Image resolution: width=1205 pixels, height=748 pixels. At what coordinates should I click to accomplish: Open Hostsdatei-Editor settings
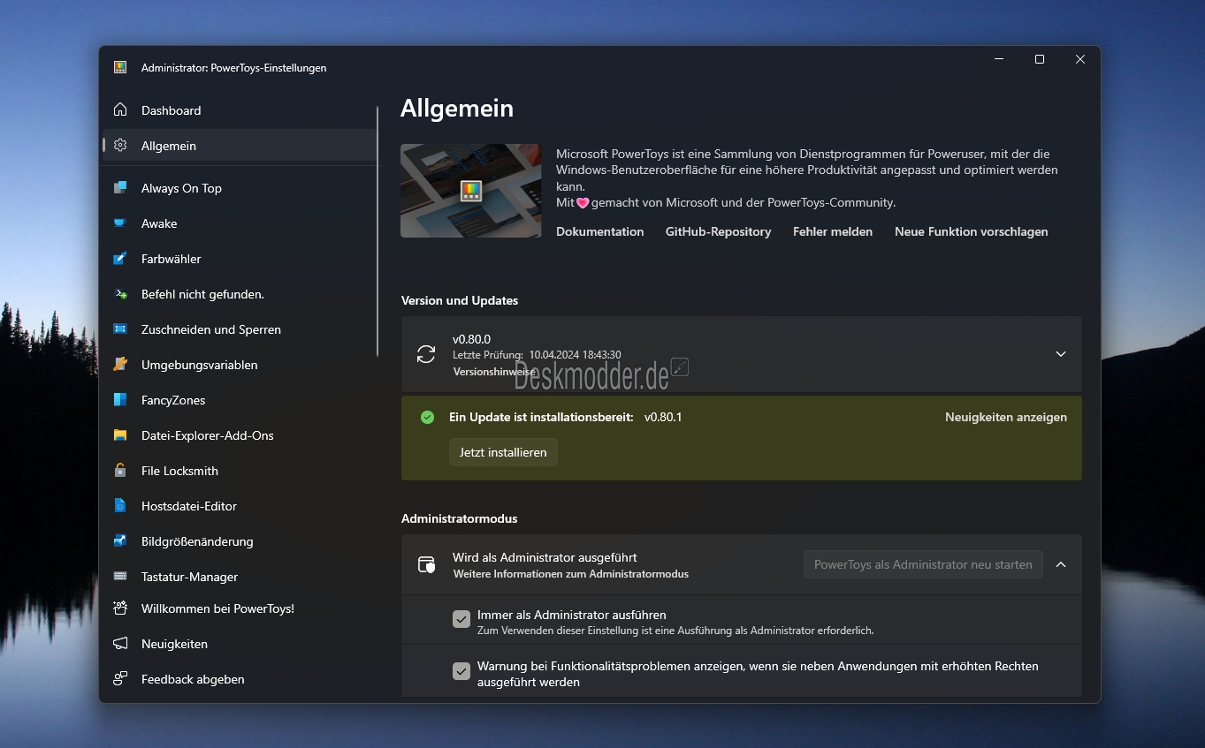240,506
